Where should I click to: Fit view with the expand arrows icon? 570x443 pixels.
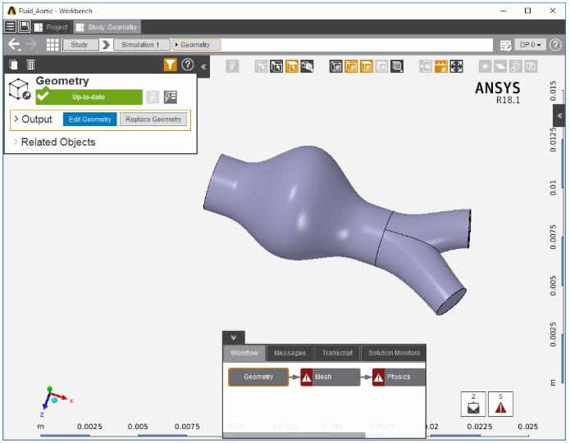456,66
